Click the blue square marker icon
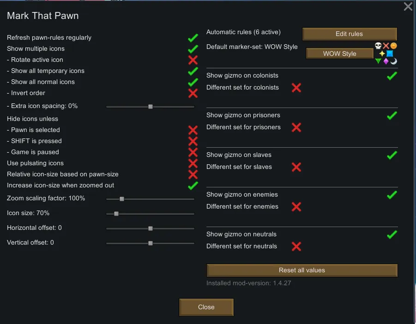Screen dimensions: 416x324 click(x=390, y=54)
